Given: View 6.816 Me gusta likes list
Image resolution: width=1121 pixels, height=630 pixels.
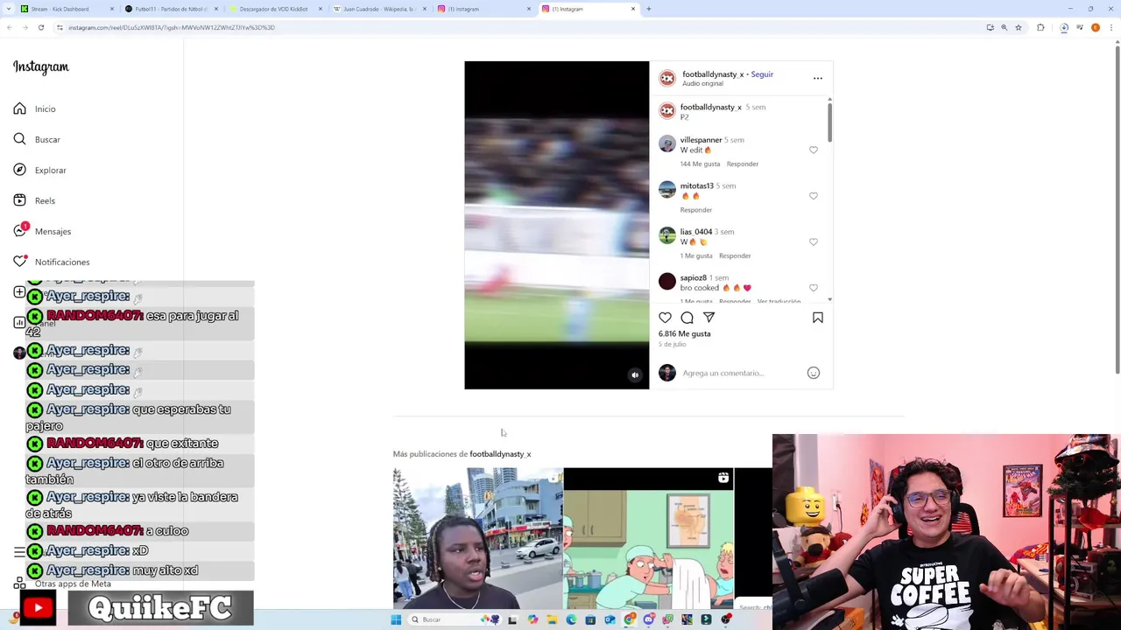Looking at the screenshot, I should point(685,333).
